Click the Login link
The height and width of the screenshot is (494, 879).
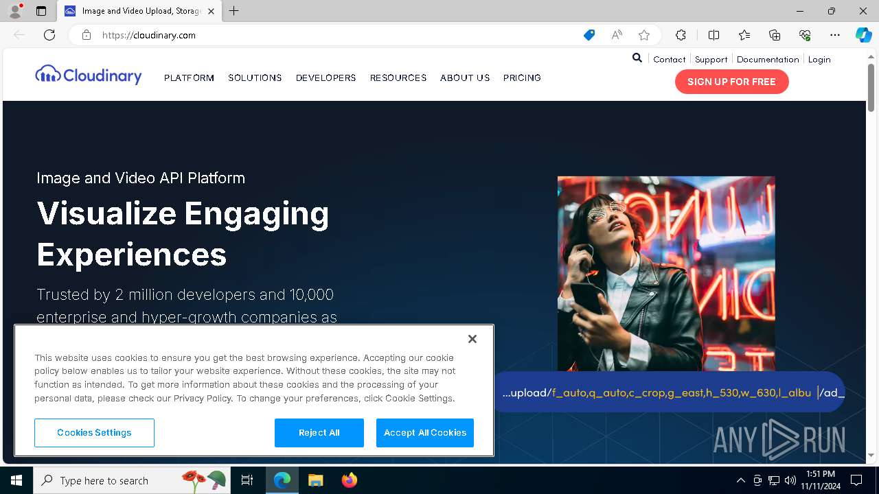(819, 59)
